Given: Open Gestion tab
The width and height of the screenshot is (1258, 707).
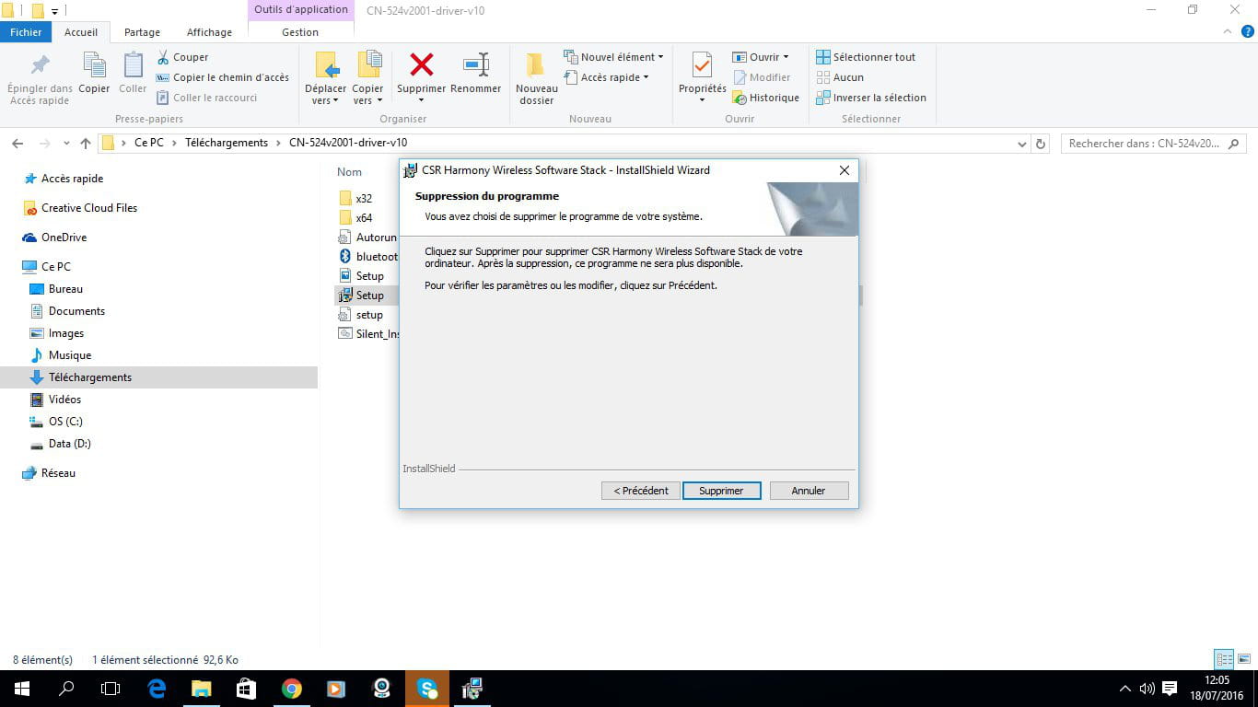Looking at the screenshot, I should pos(300,32).
